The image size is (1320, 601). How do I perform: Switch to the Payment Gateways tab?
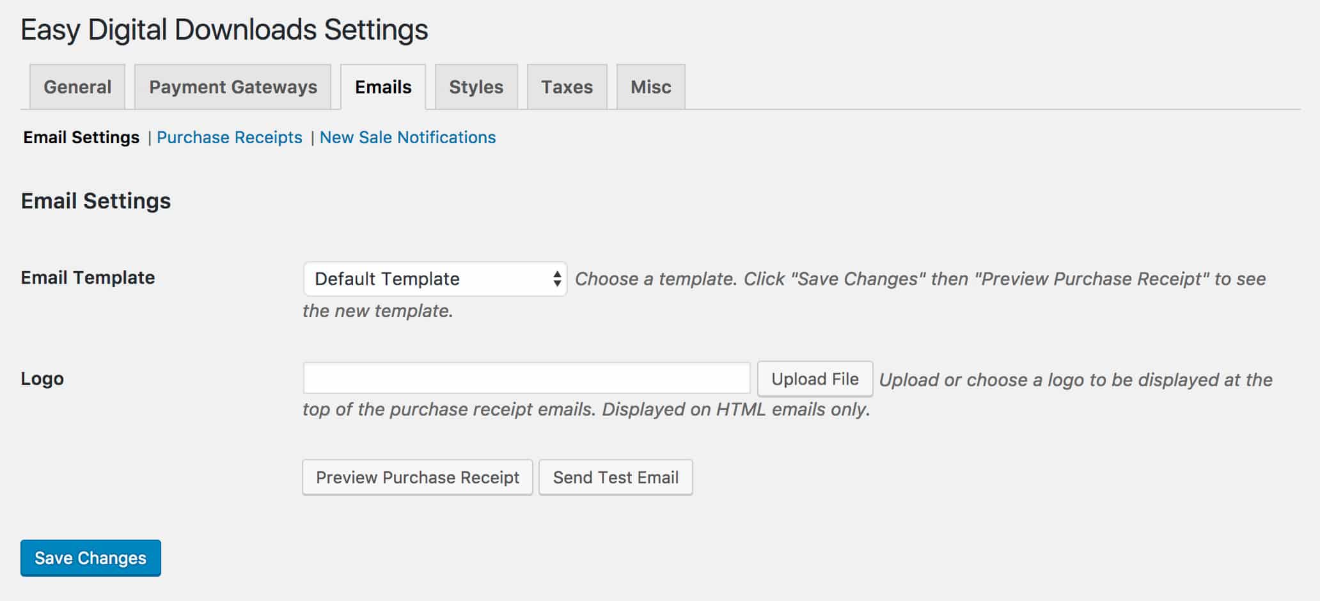pos(233,87)
